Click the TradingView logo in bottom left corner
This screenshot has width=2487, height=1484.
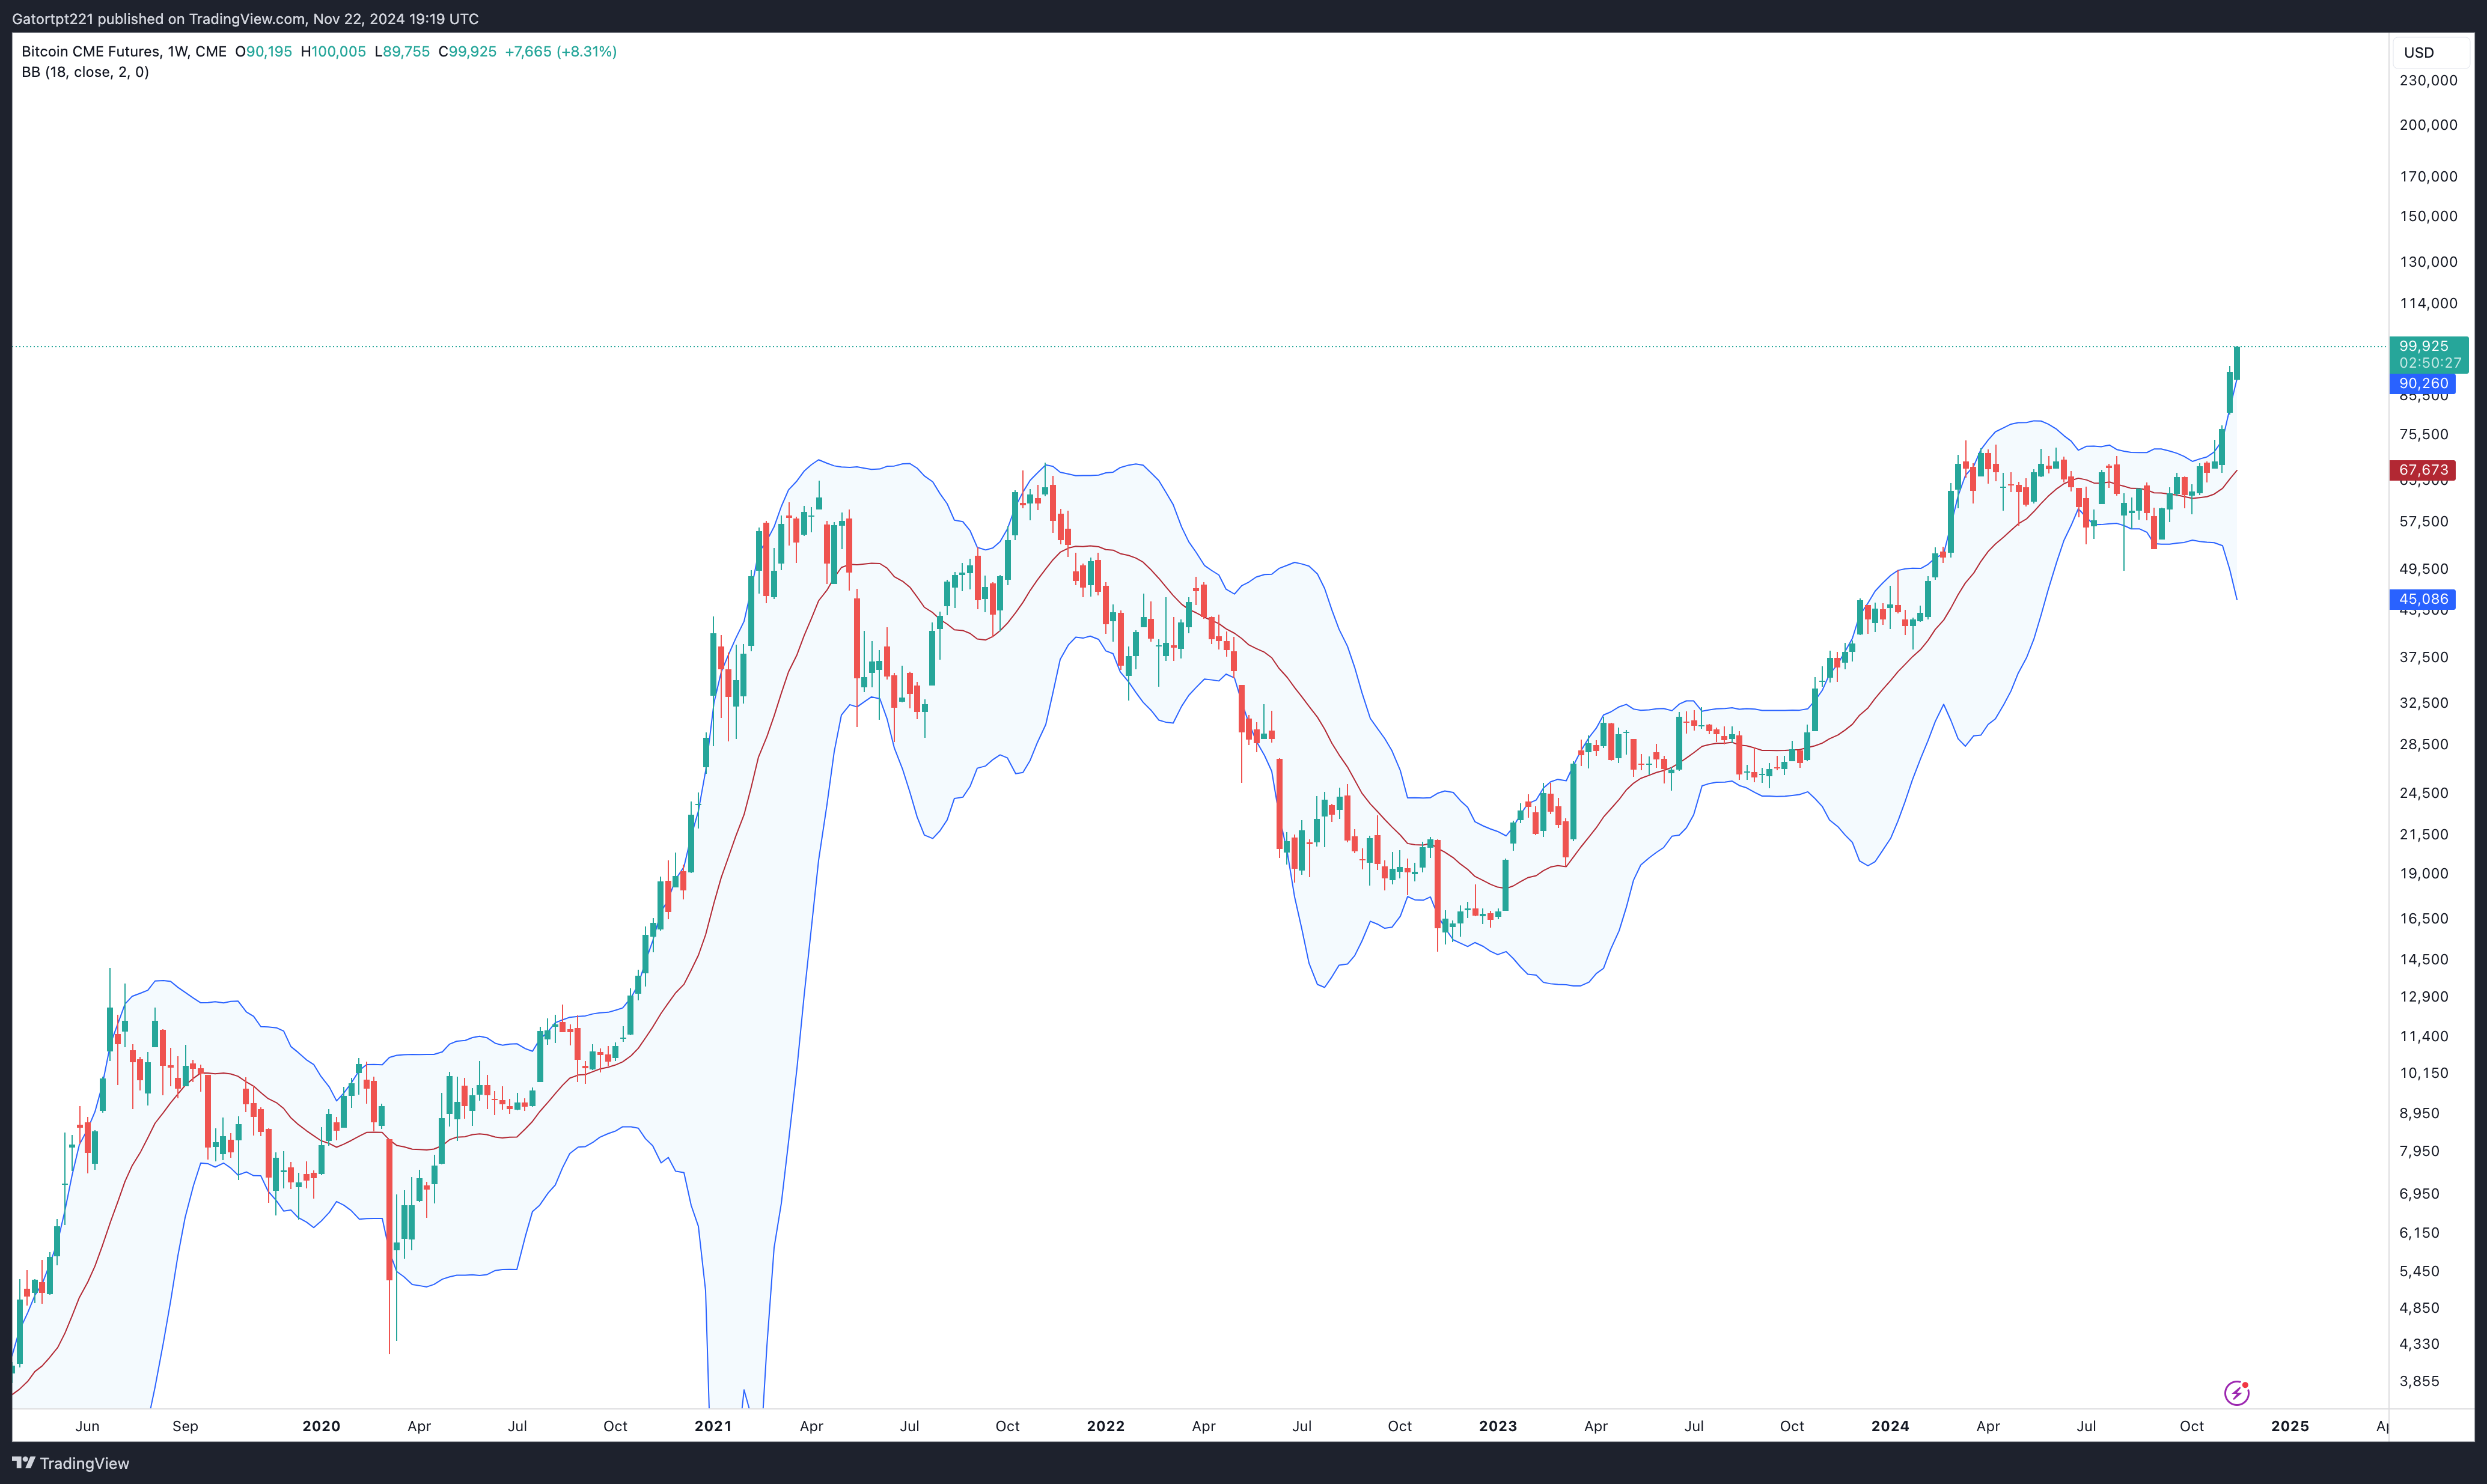tap(70, 1463)
